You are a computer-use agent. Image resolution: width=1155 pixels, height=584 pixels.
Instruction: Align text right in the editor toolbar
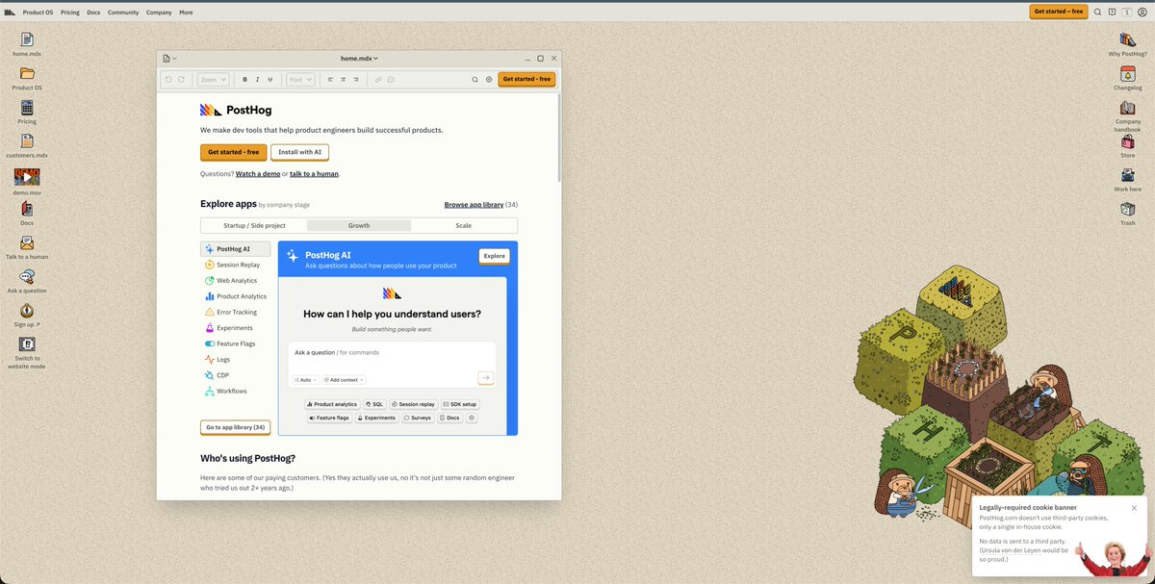[x=356, y=80]
